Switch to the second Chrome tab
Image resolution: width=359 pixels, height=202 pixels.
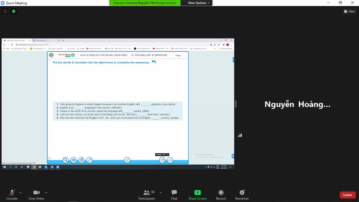coord(46,41)
